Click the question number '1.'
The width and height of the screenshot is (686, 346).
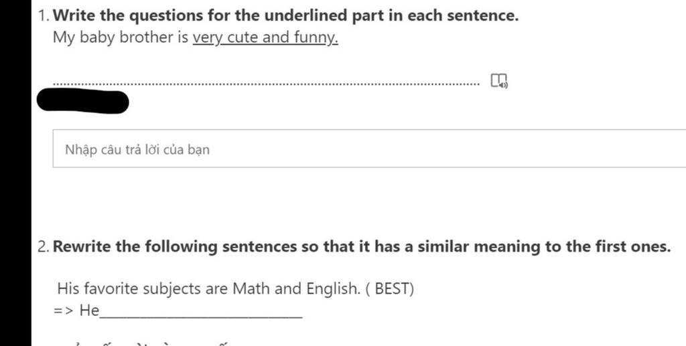click(x=44, y=16)
